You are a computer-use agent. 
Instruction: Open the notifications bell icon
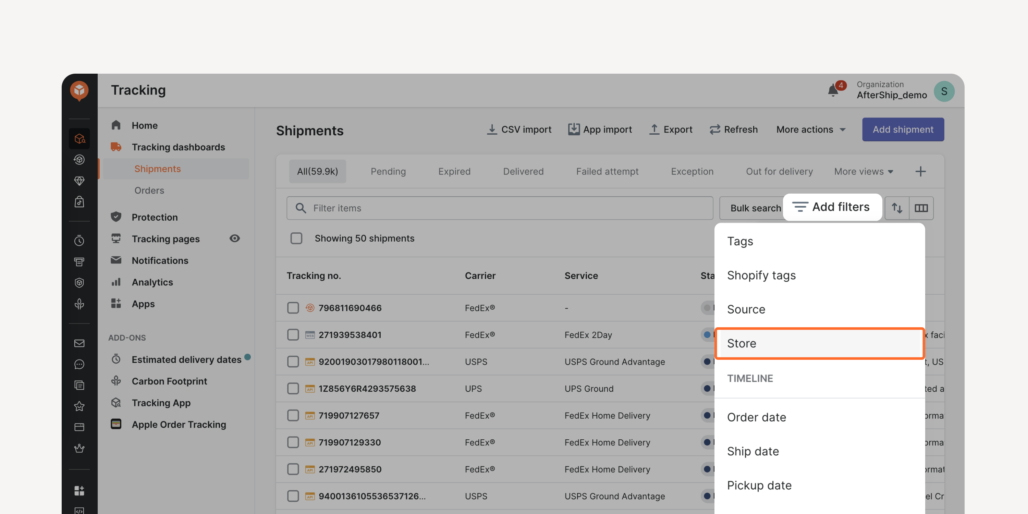[x=833, y=90]
